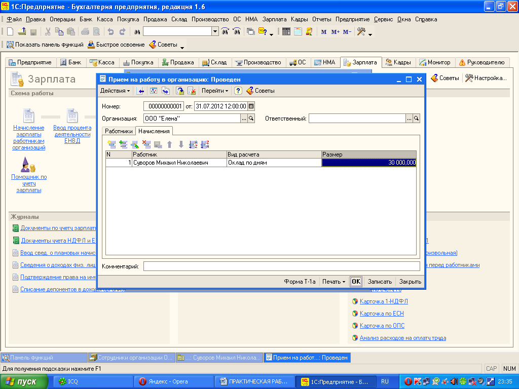Image resolution: width=519 pixels, height=389 pixels.
Task: Click the Быстрое освоение button
Action: click(116, 45)
